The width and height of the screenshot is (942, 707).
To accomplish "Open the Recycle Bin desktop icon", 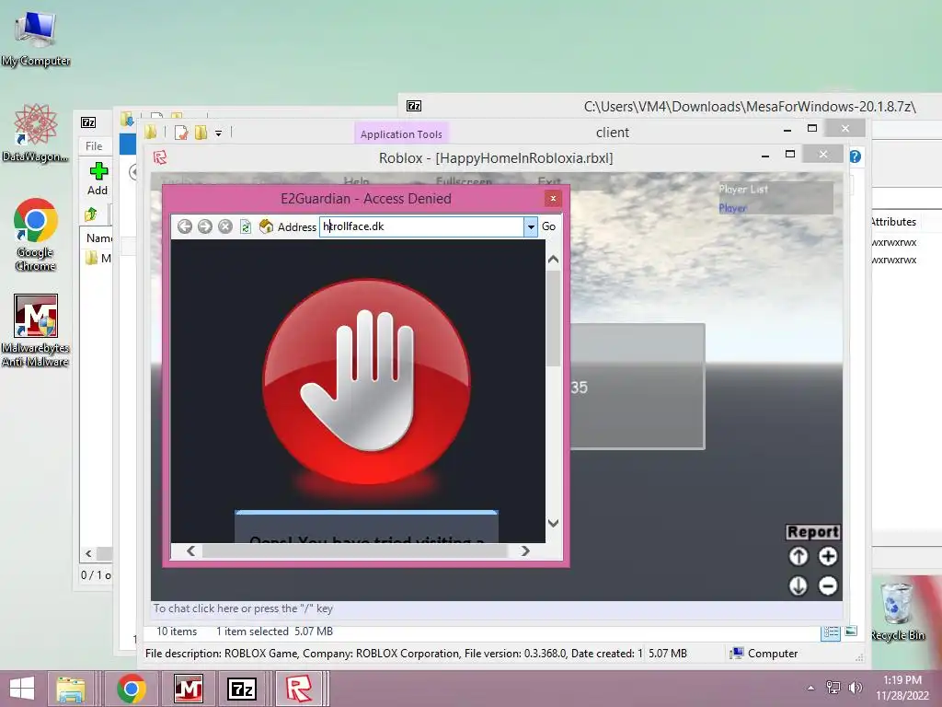I will click(x=898, y=609).
